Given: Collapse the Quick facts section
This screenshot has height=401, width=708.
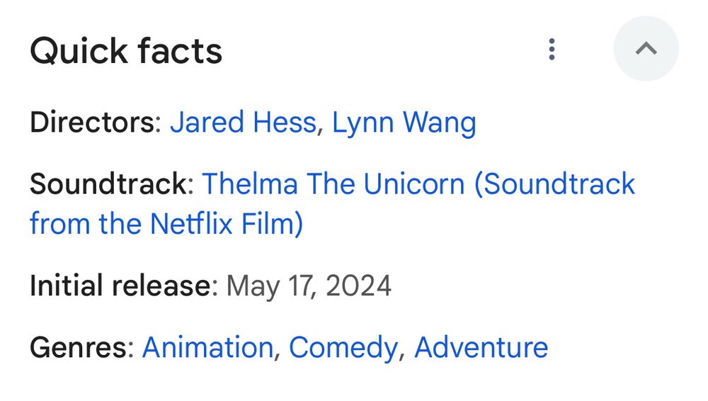Looking at the screenshot, I should tap(646, 49).
